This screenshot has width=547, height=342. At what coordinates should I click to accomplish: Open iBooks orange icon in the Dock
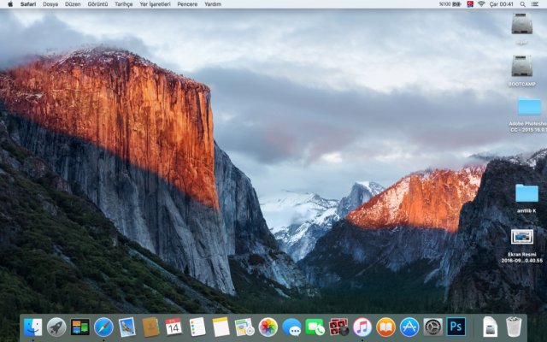click(x=385, y=327)
